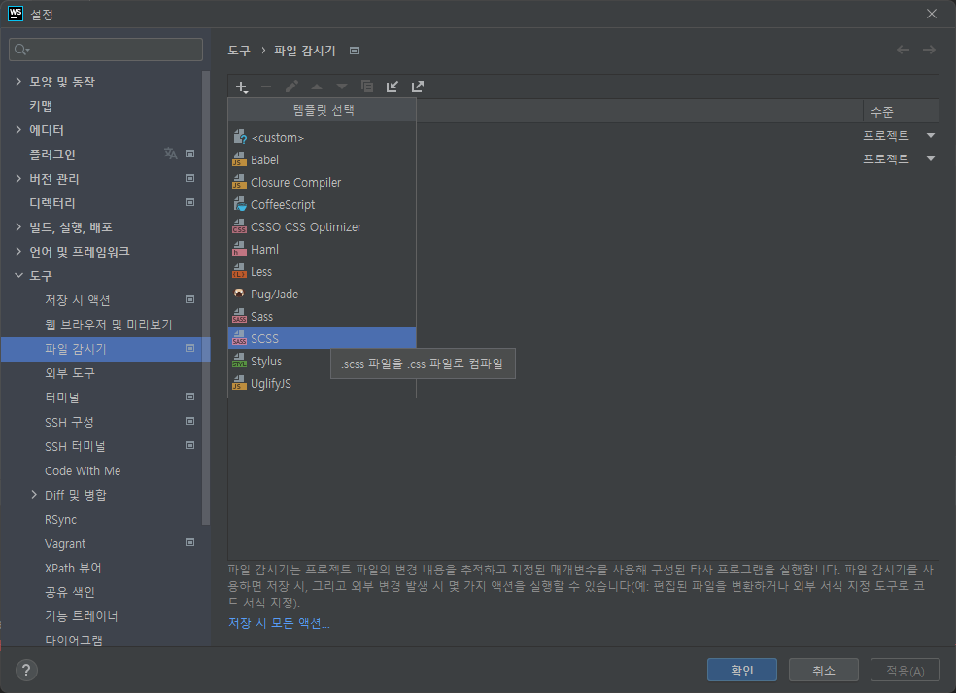Open Code With Me settings
This screenshot has width=956, height=693.
tap(83, 471)
